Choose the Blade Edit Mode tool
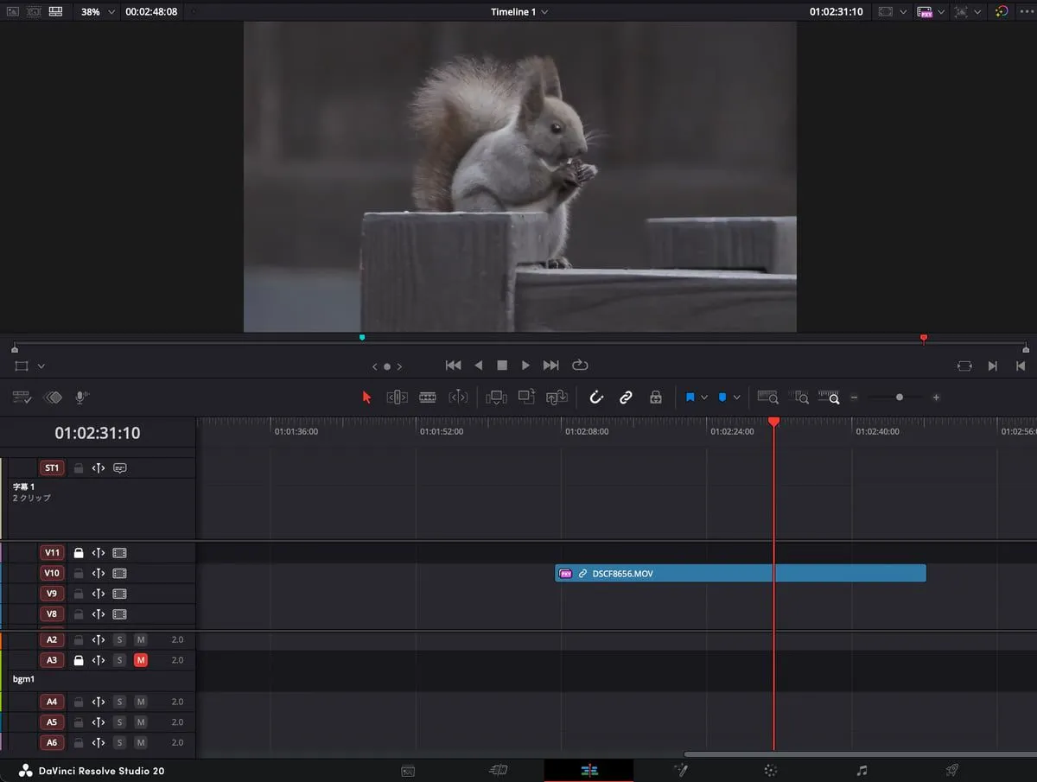The image size is (1037, 782). [x=428, y=397]
